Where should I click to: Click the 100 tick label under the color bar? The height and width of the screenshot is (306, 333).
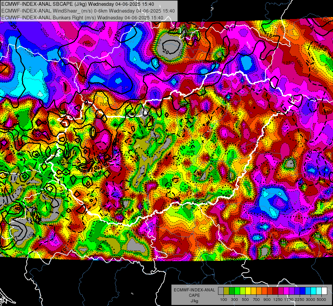pos(223,300)
